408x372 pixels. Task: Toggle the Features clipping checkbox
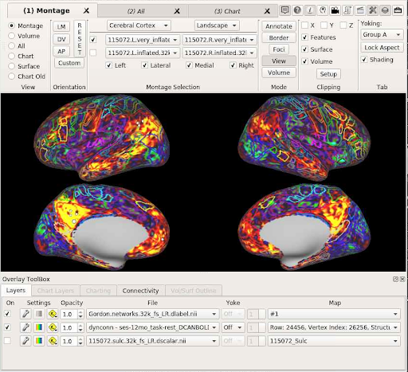click(305, 37)
